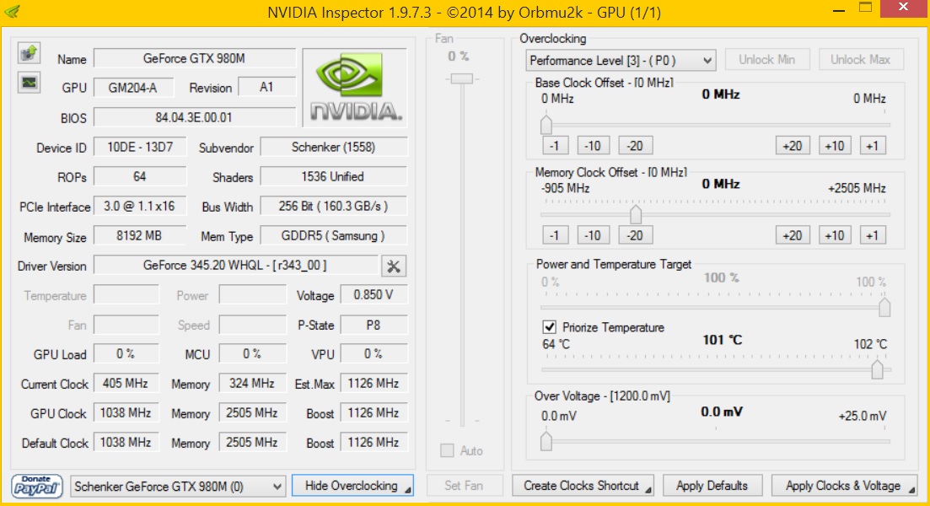Image resolution: width=930 pixels, height=506 pixels.
Task: Close the NVIDIA Inspector window
Action: (x=903, y=8)
